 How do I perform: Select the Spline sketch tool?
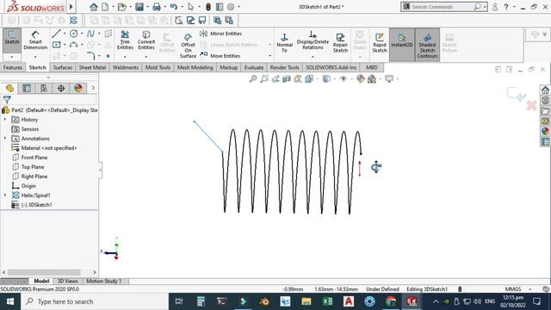pyautogui.click(x=90, y=34)
